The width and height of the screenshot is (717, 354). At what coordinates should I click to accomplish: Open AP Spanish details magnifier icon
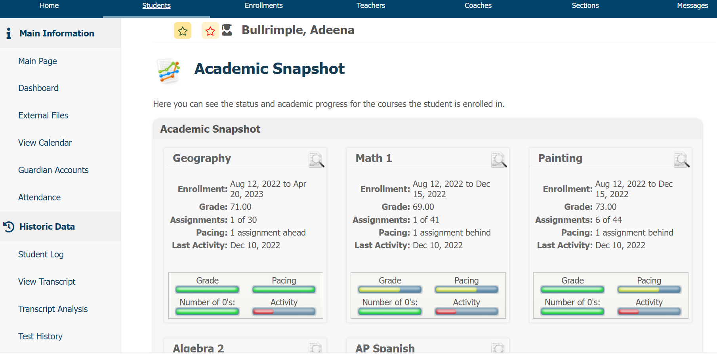[498, 348]
